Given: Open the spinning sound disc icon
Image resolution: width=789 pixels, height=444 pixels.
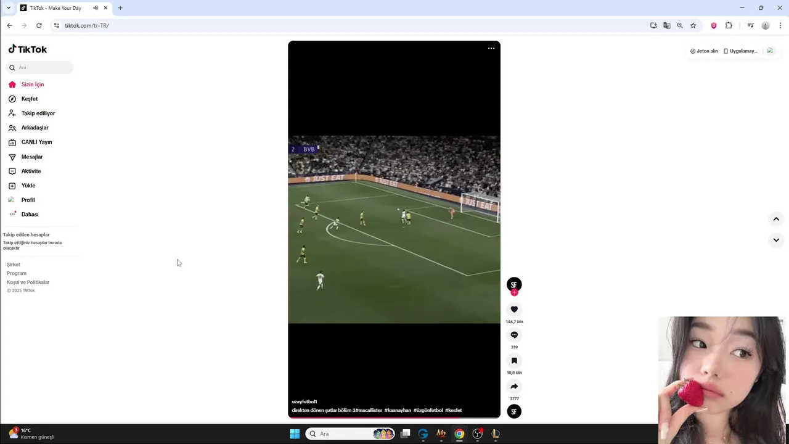Looking at the screenshot, I should click(x=514, y=411).
